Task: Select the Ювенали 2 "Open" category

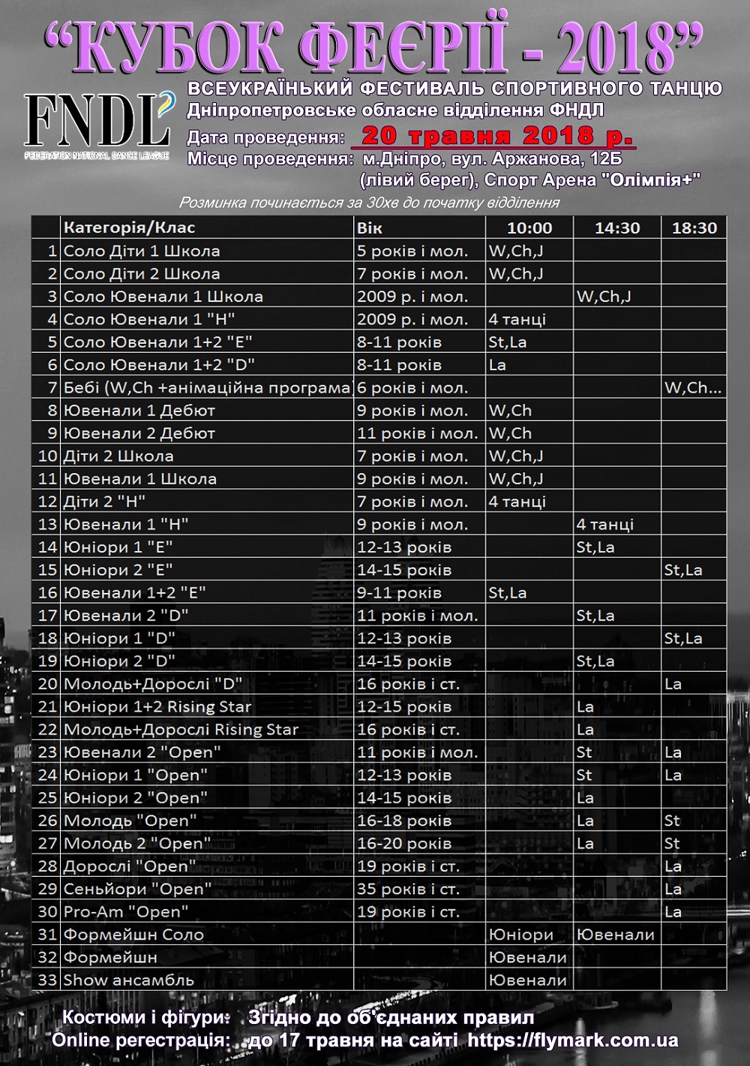Action: 142,752
